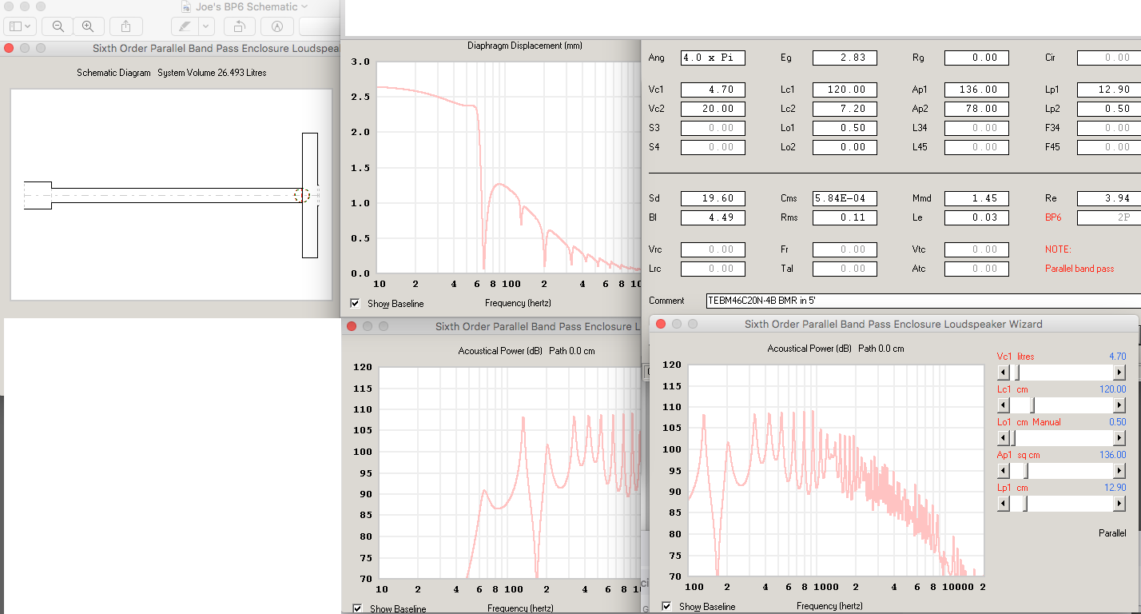Click the red close button of the Schematic Diagram window
Screen dimensions: 1141x614
point(9,48)
